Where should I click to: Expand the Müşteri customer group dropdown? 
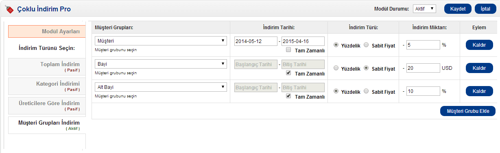pyautogui.click(x=161, y=41)
